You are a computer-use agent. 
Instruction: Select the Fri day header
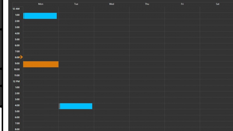tap(182, 4)
